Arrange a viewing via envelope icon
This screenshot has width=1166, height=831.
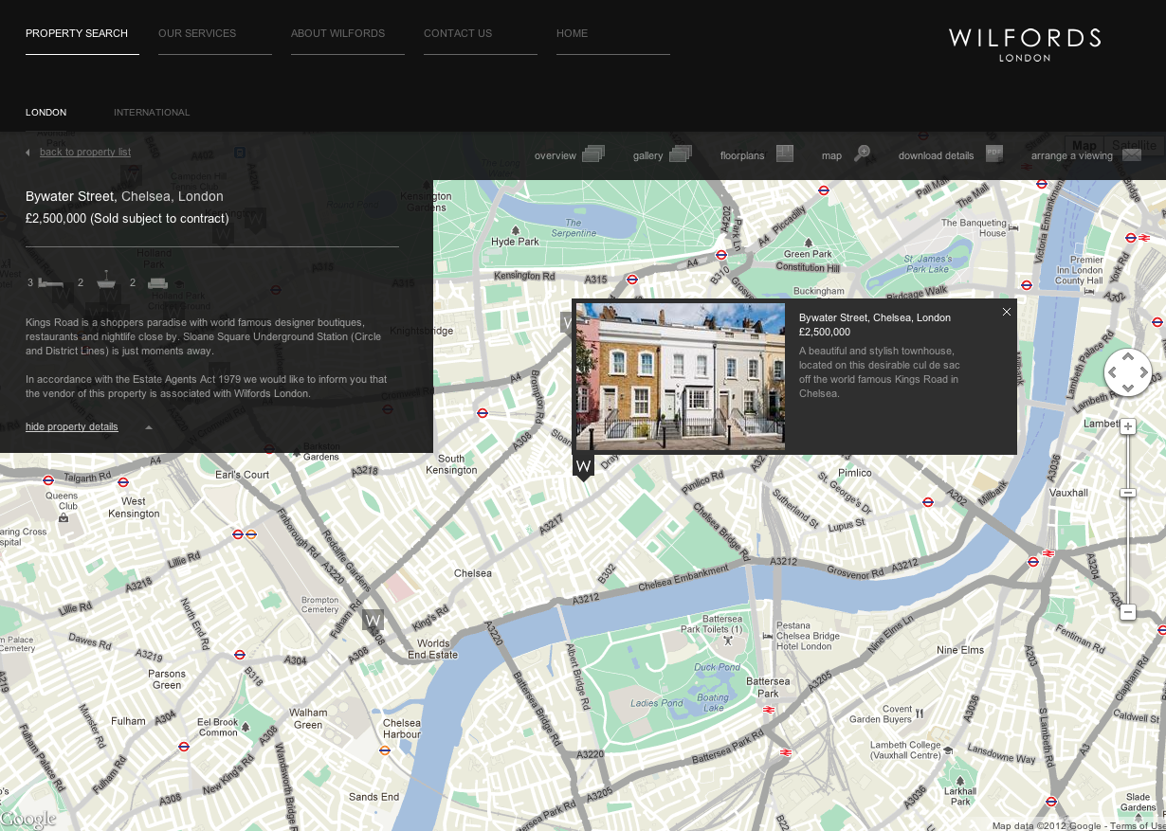point(1132,155)
